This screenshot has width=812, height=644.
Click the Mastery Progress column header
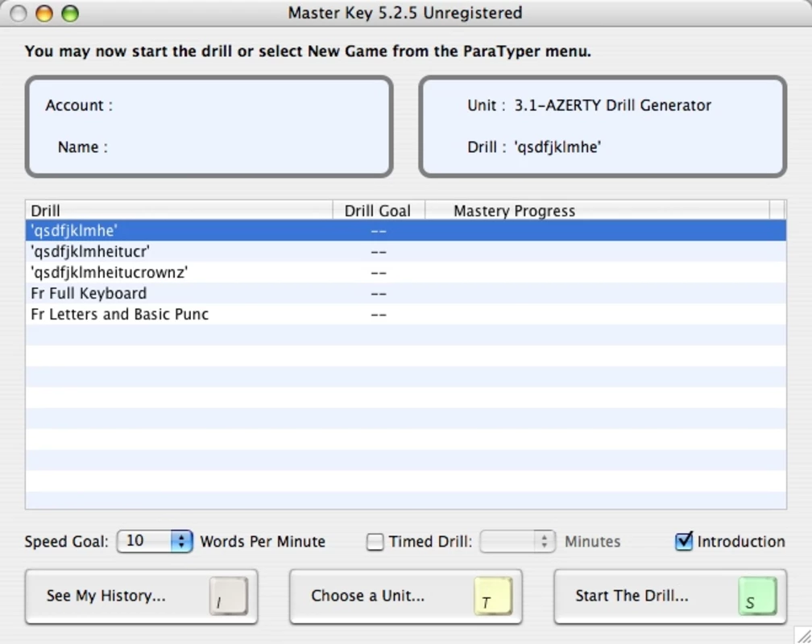point(597,211)
